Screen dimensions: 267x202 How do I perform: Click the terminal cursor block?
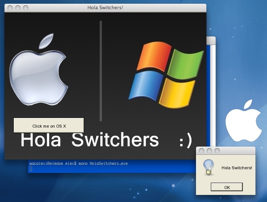[31, 169]
